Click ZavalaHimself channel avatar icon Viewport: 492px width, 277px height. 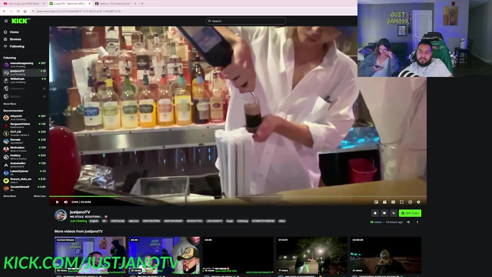coord(6,189)
